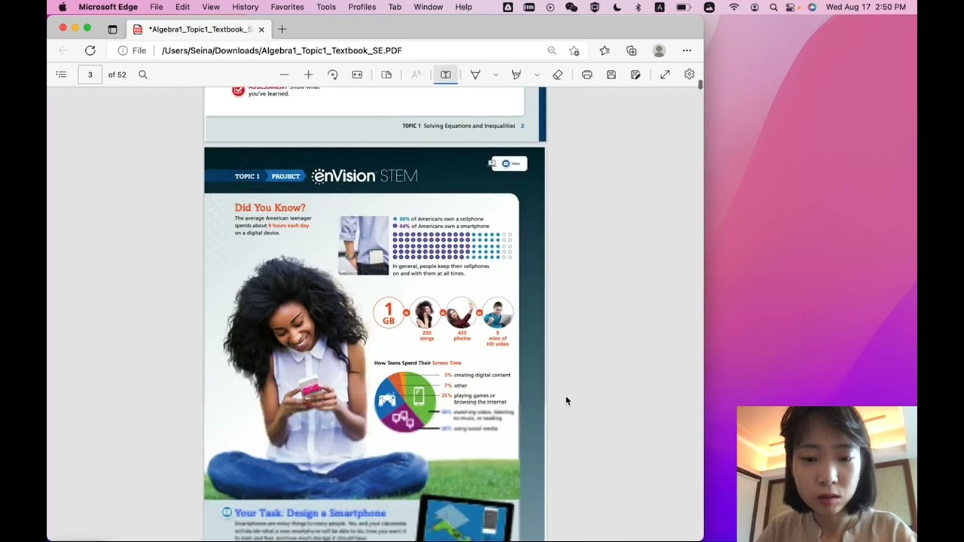Select the Erase tool
964x542 pixels.
click(557, 75)
